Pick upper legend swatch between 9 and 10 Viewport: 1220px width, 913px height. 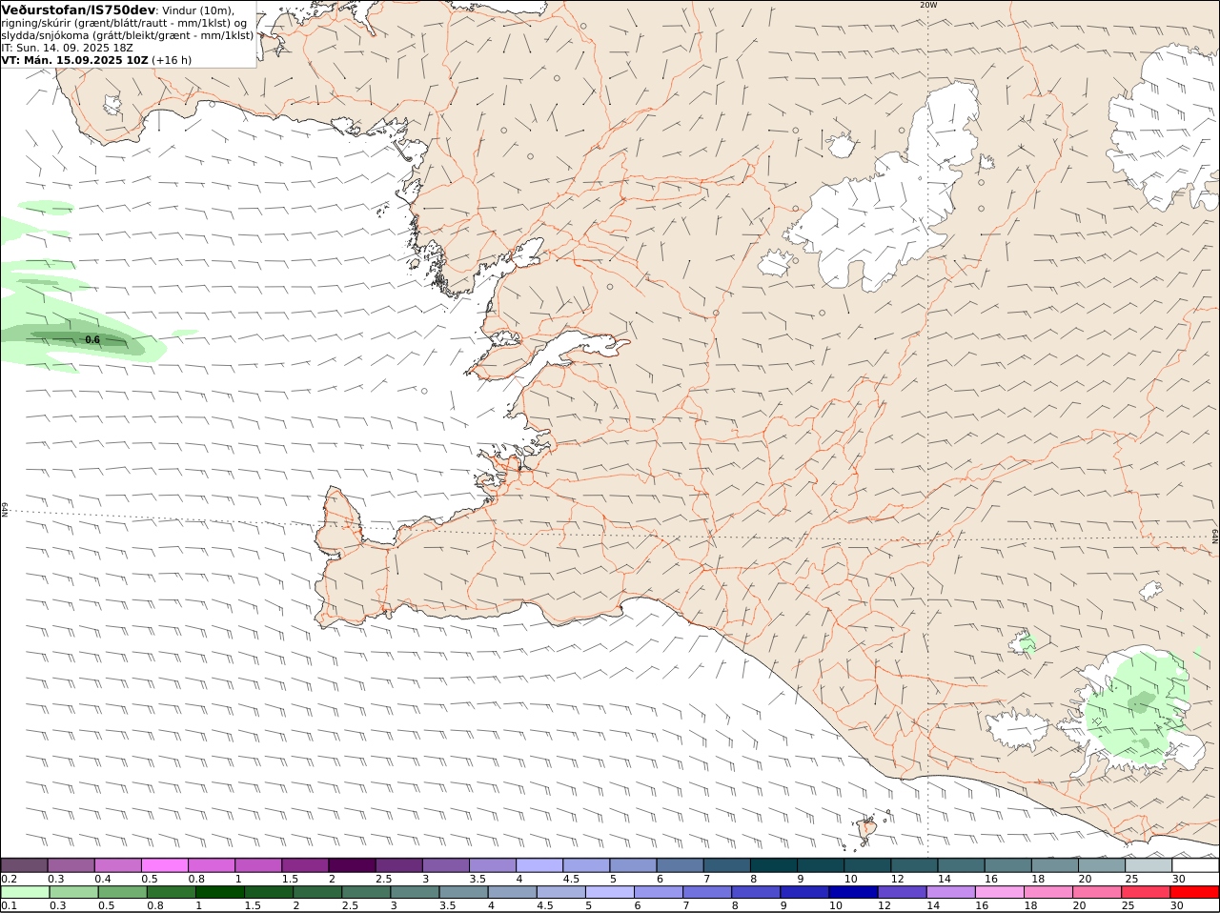[821, 864]
